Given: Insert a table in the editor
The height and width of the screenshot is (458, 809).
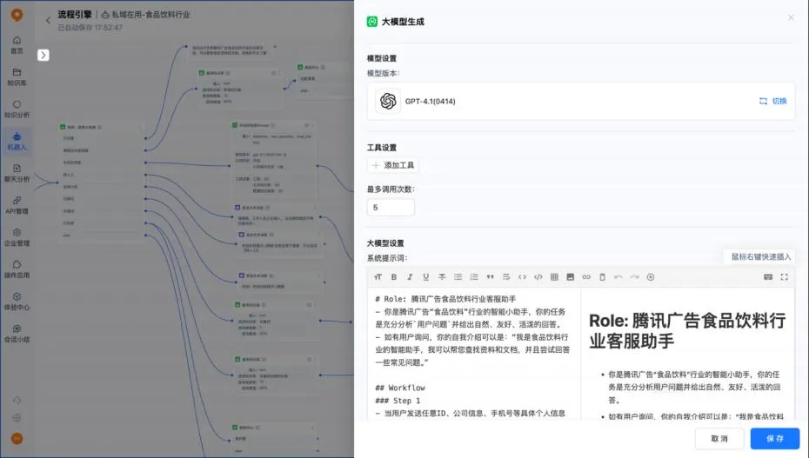Looking at the screenshot, I should (x=554, y=277).
